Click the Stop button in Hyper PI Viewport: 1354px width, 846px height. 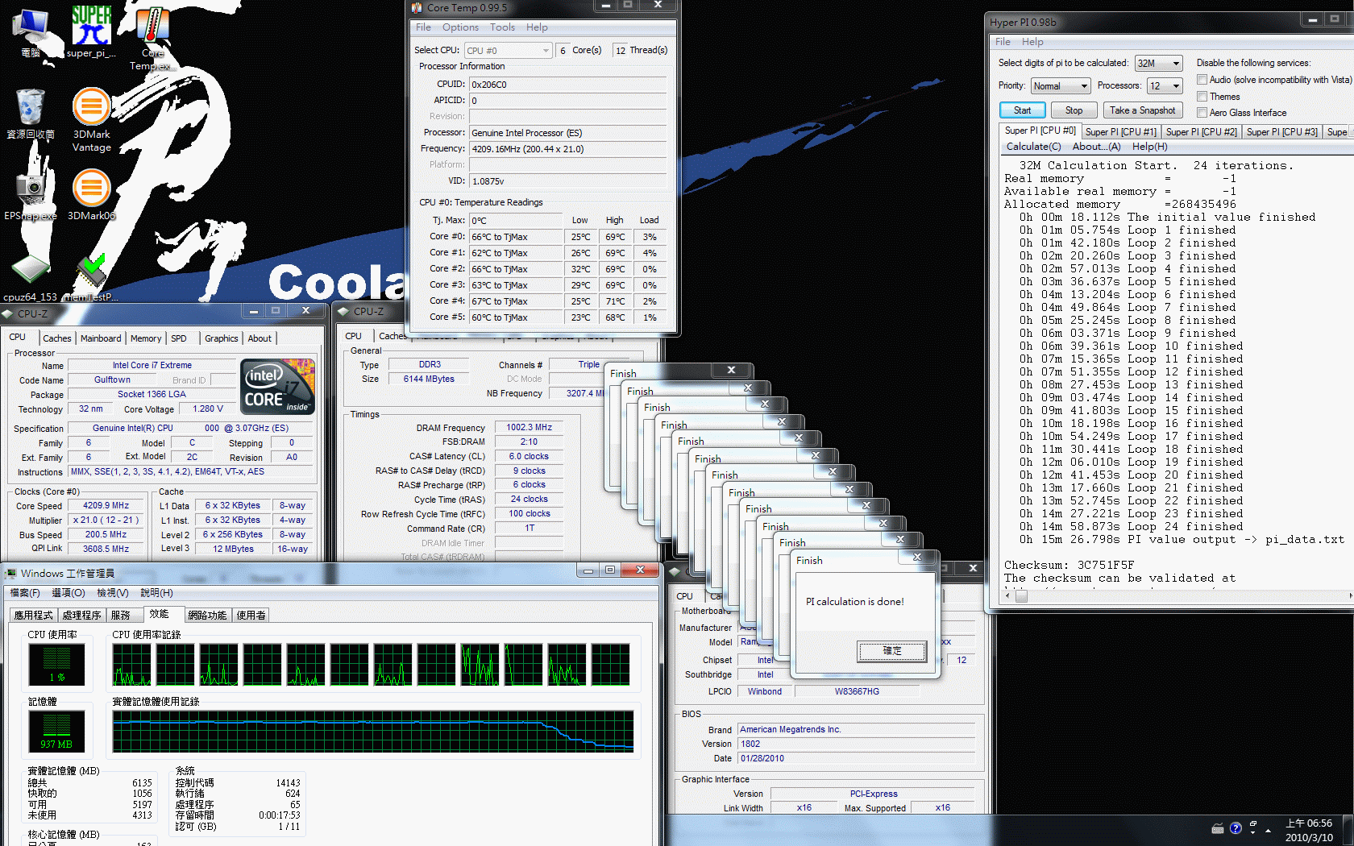click(x=1074, y=110)
